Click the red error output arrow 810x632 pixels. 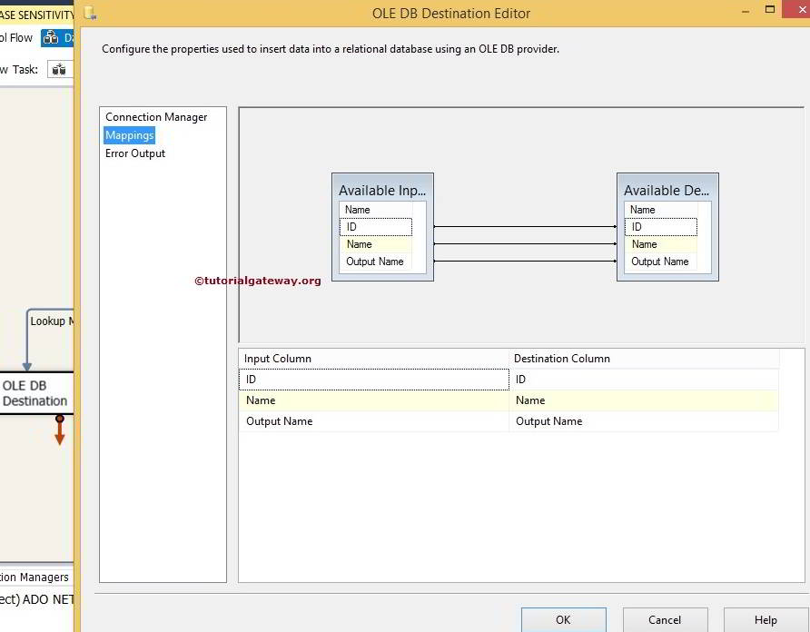click(x=60, y=432)
